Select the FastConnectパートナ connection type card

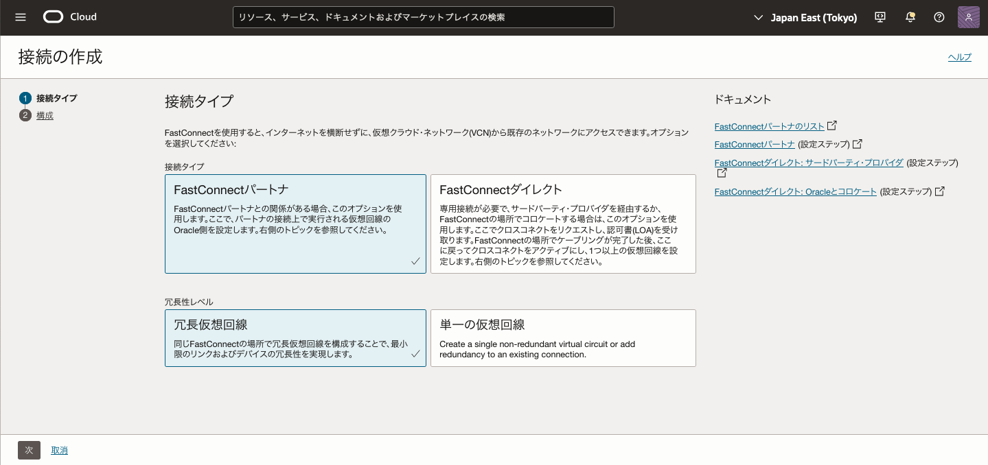tap(295, 224)
